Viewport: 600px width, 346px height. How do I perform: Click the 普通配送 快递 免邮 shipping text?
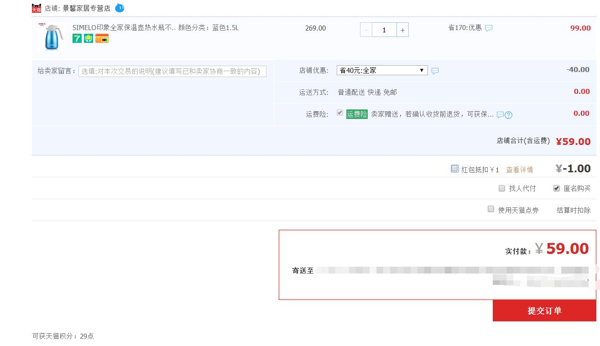(367, 93)
